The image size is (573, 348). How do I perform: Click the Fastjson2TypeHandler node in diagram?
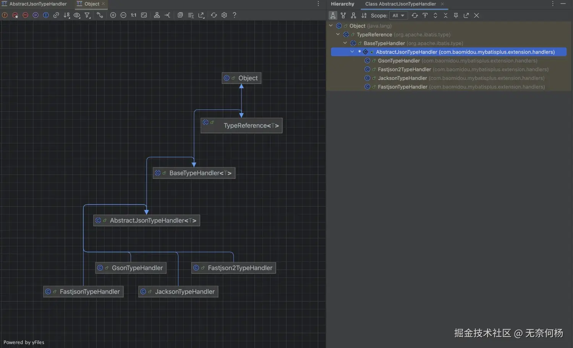tap(233, 268)
